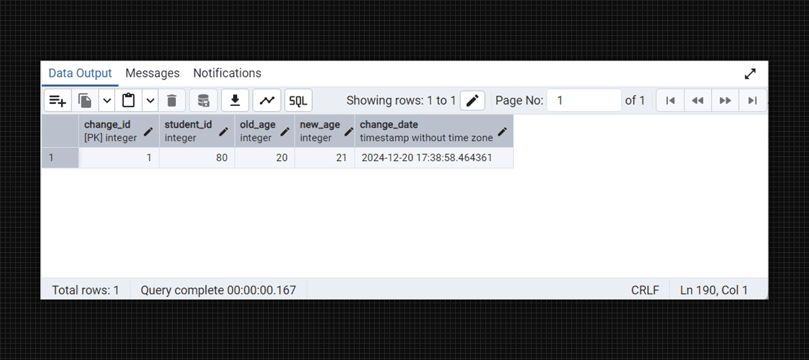The width and height of the screenshot is (809, 360).
Task: Edit the showing rows range
Action: (472, 100)
